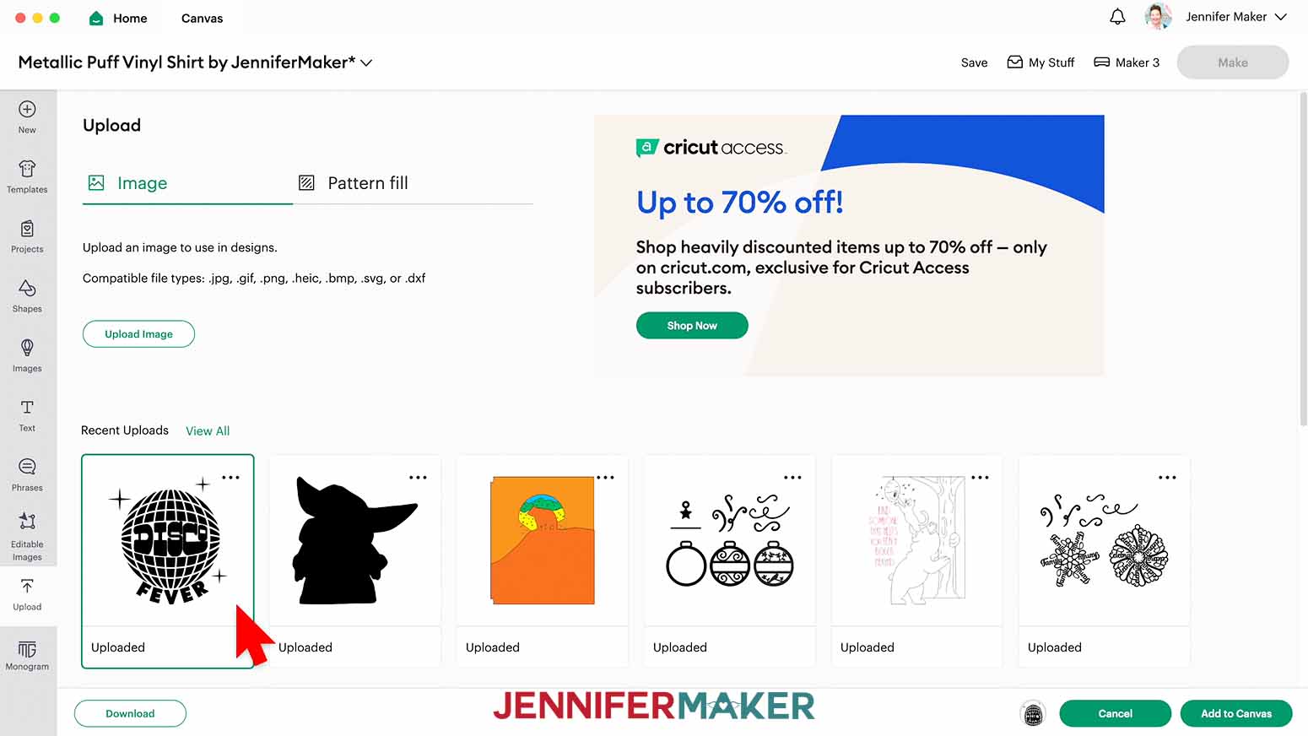The width and height of the screenshot is (1308, 736).
Task: Click Add to Canvas button
Action: click(x=1235, y=713)
